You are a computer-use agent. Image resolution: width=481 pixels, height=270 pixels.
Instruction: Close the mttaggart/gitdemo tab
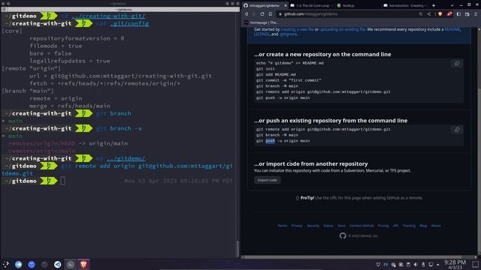click(286, 5)
